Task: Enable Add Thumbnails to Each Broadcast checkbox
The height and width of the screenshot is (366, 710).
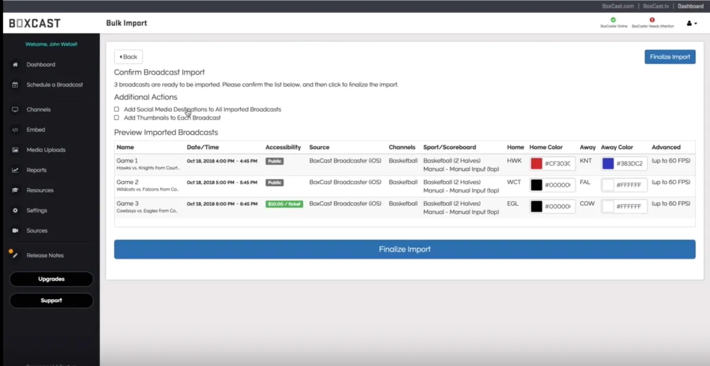Action: point(117,118)
